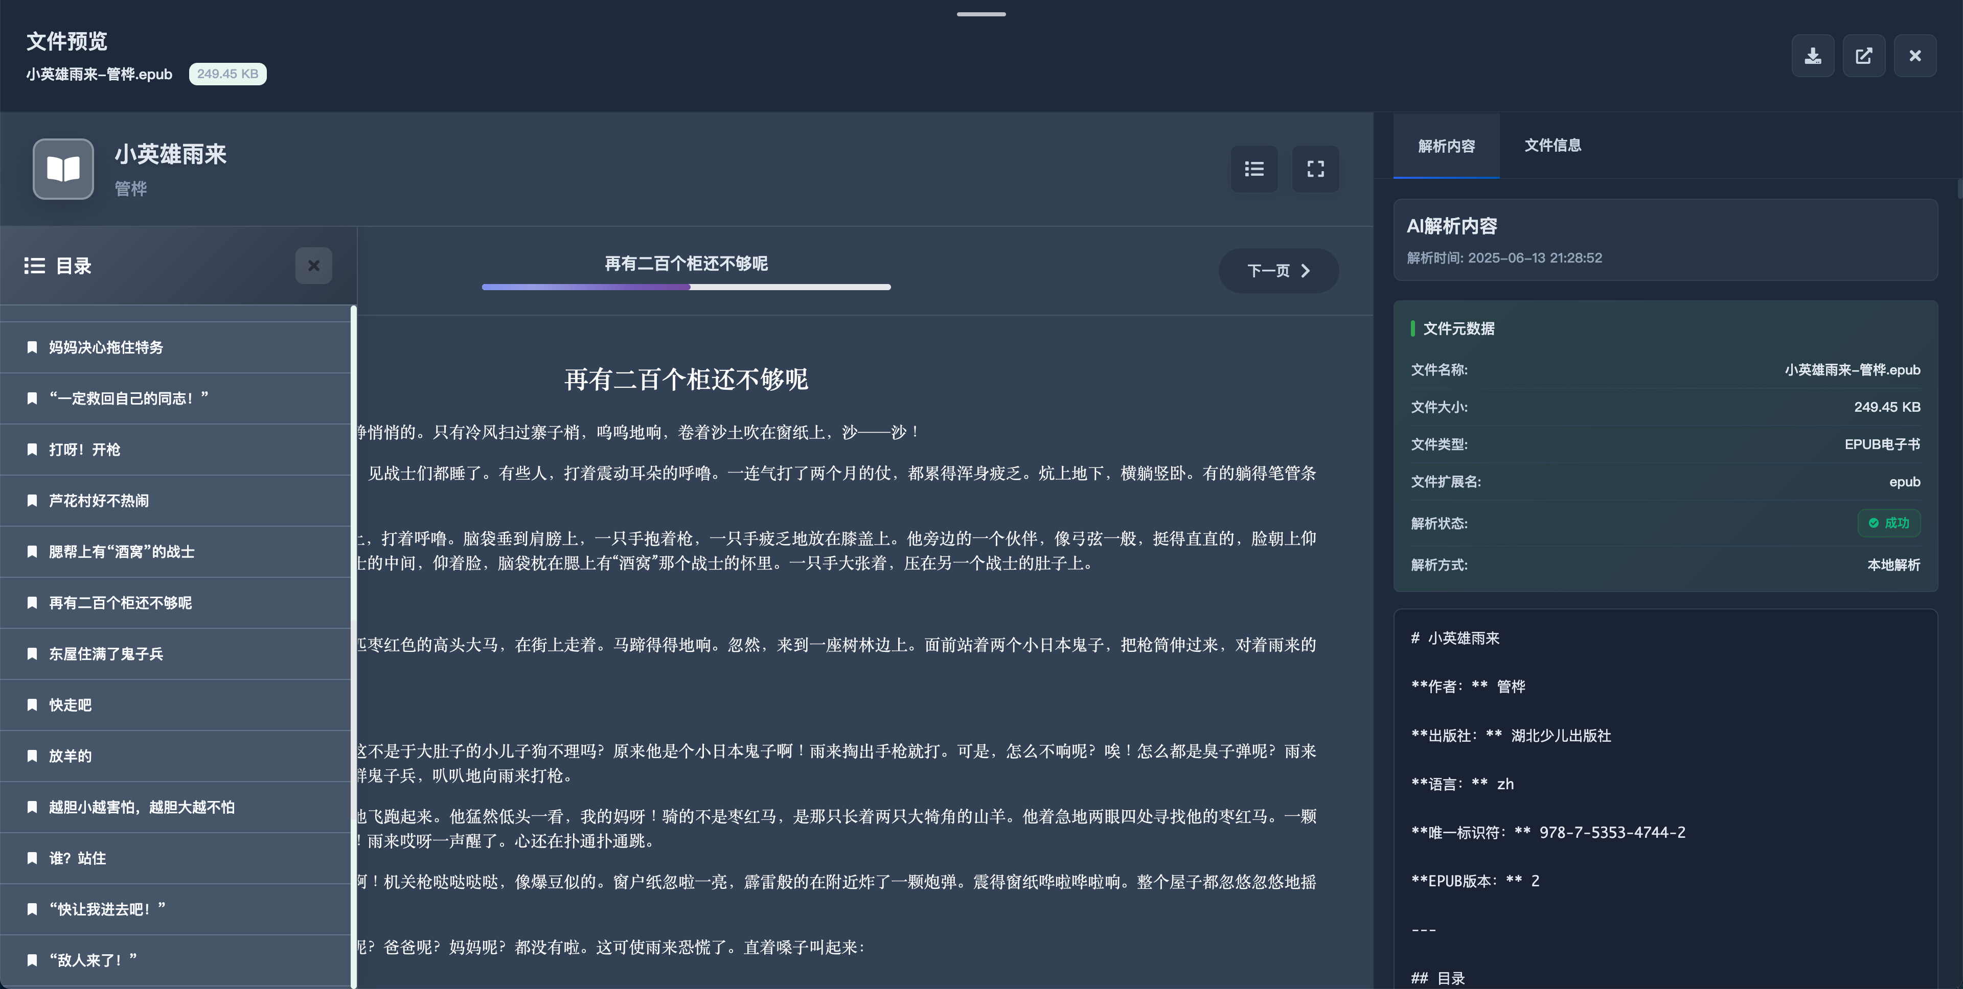This screenshot has height=989, width=1963.
Task: Click bookmark icon beside 快走吧
Action: 32,704
